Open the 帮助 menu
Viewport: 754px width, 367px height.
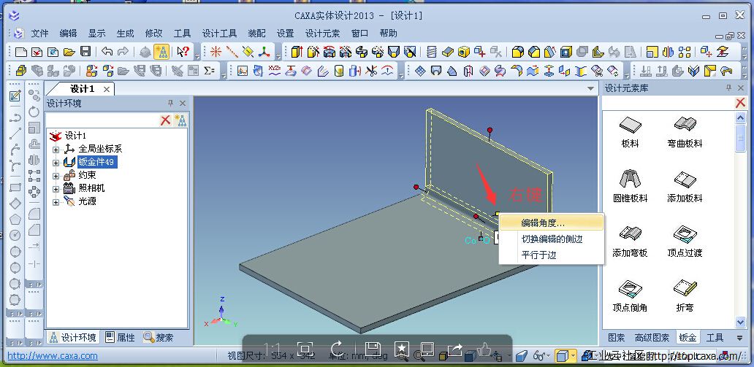tap(389, 33)
